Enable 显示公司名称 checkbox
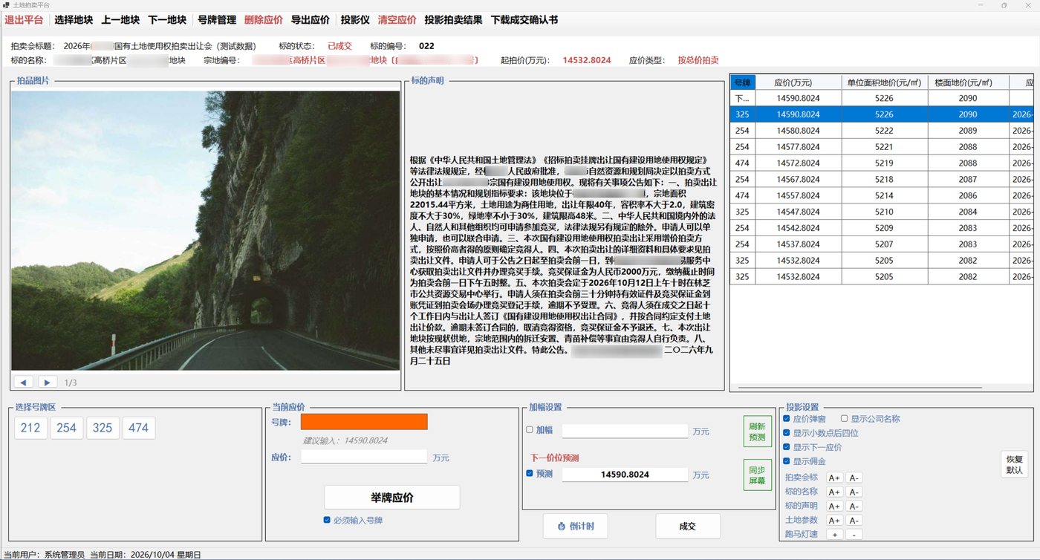 pyautogui.click(x=845, y=419)
